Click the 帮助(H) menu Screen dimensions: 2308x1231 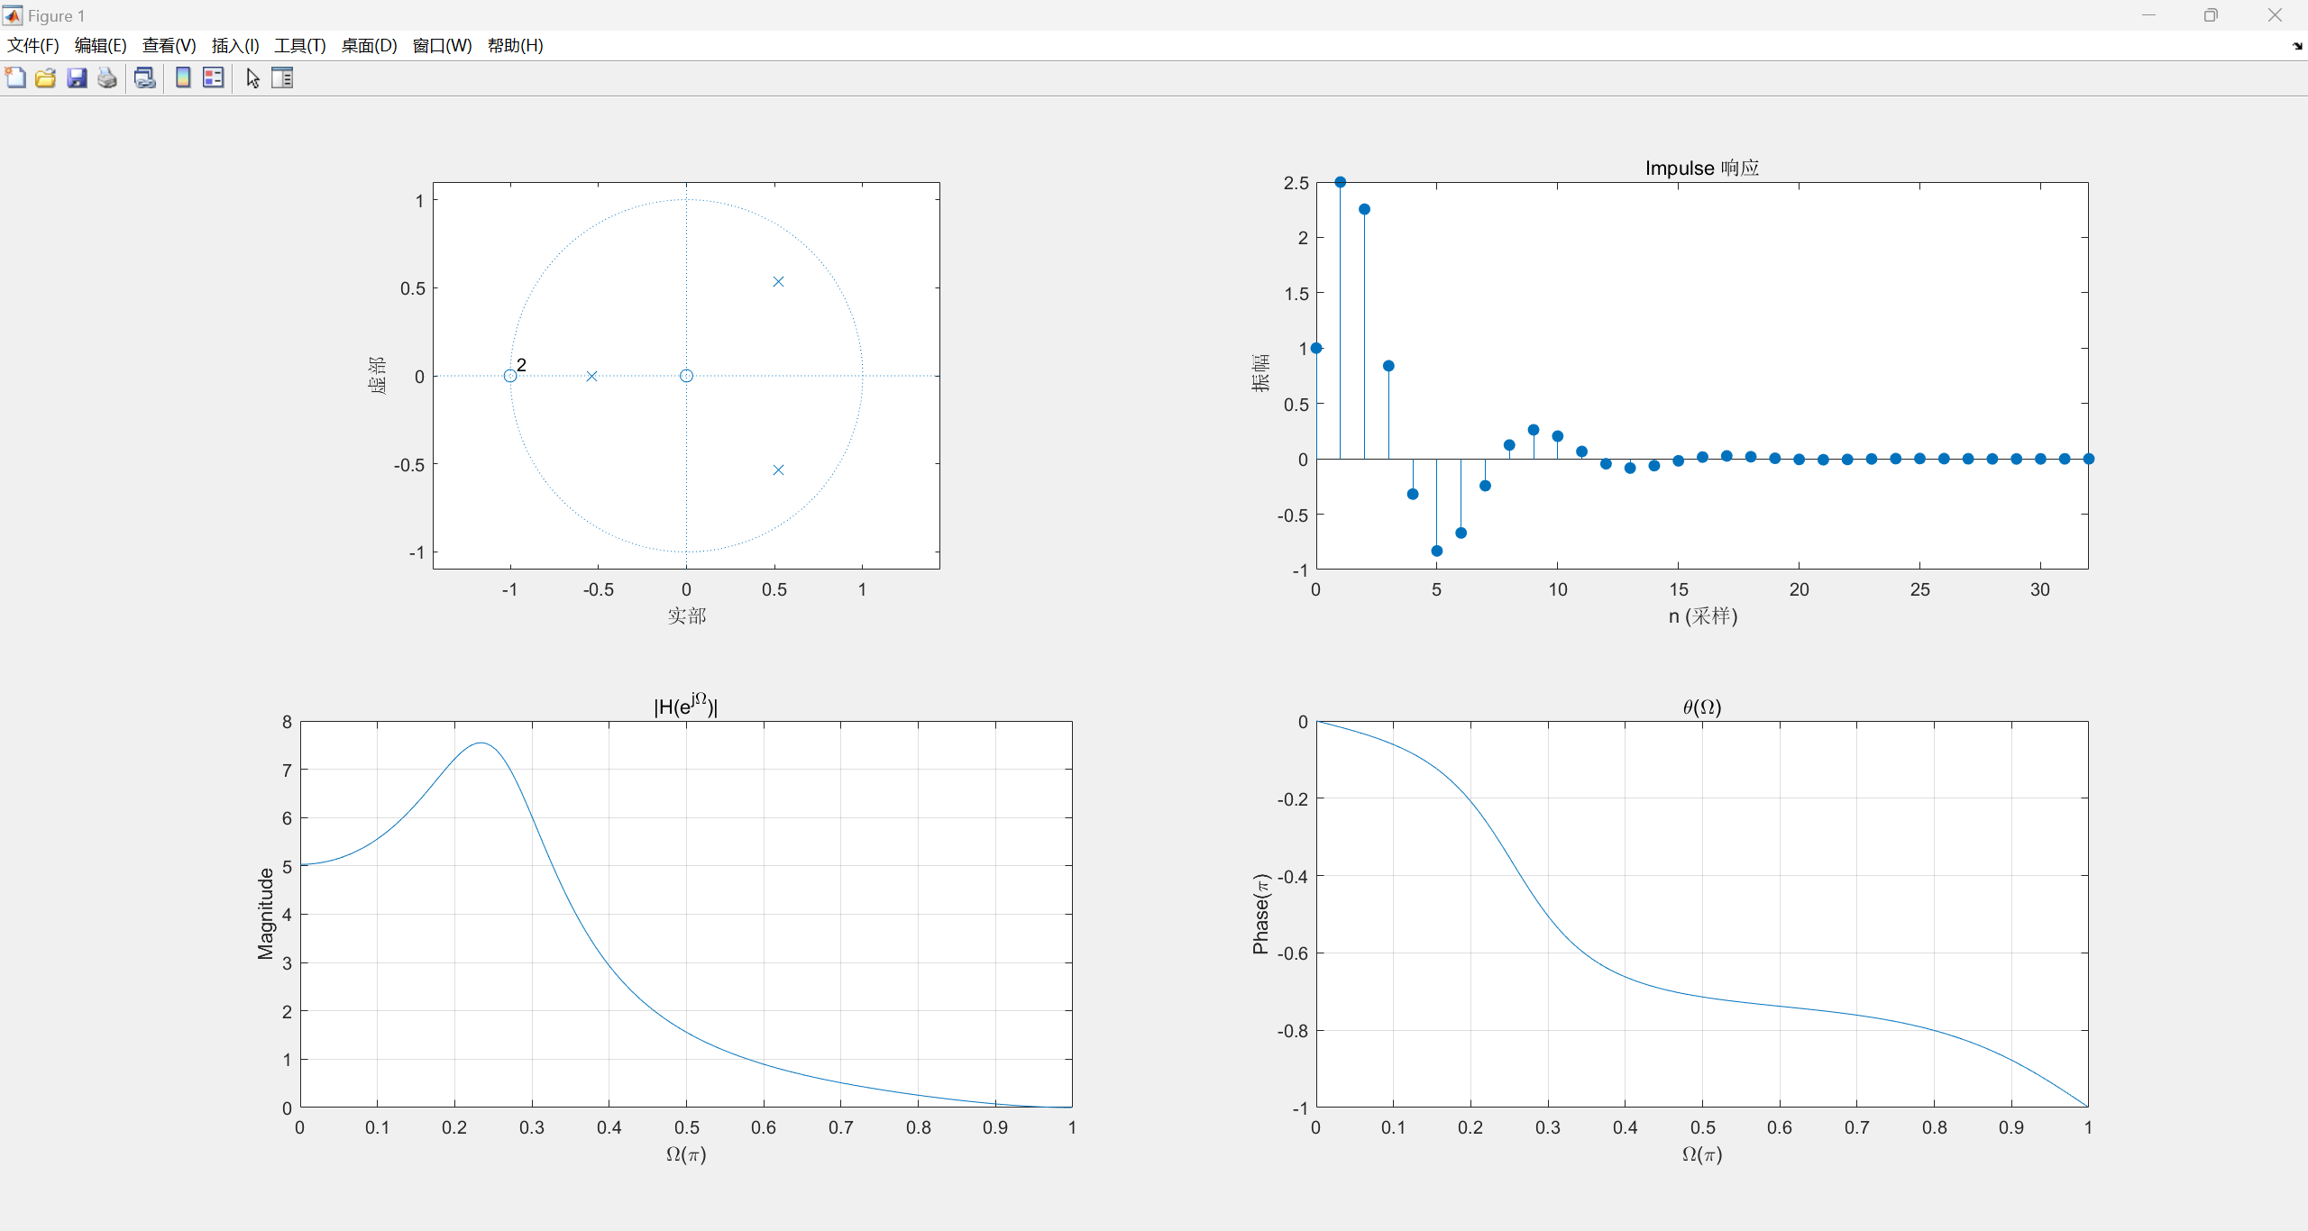tap(515, 46)
